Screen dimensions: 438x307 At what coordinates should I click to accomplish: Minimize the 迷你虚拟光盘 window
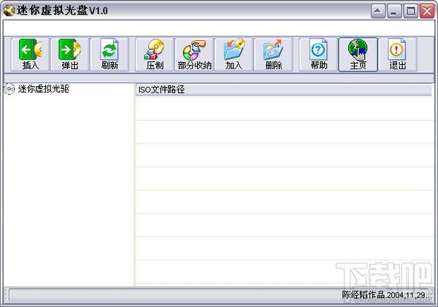pos(394,11)
